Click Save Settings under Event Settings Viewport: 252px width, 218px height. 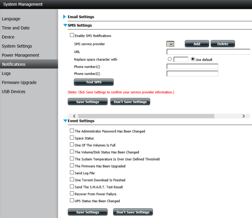pos(88,212)
